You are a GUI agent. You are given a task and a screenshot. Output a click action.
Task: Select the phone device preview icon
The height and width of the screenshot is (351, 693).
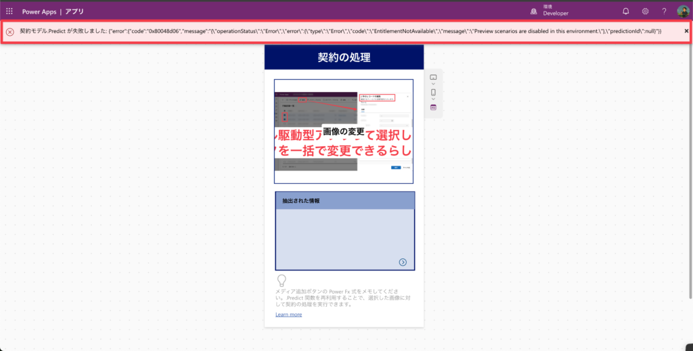(x=433, y=93)
